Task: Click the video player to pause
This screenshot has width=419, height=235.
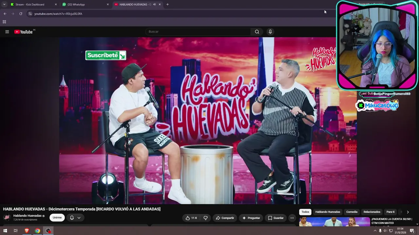Action: tap(208, 120)
